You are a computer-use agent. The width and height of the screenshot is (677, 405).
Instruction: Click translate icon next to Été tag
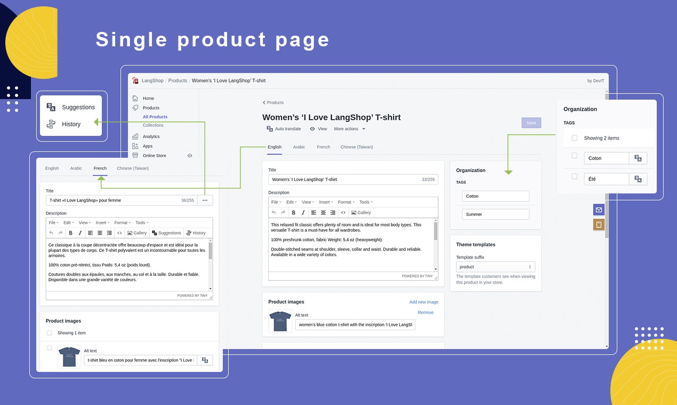(638, 179)
